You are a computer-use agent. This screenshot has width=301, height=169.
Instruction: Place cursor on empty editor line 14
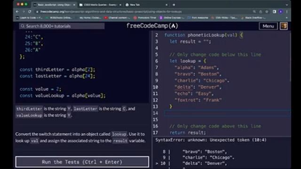tap(227, 113)
